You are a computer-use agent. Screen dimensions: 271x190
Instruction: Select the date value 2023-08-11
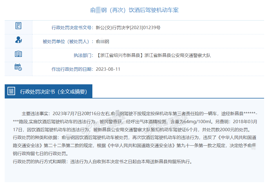pyautogui.click(x=108, y=69)
